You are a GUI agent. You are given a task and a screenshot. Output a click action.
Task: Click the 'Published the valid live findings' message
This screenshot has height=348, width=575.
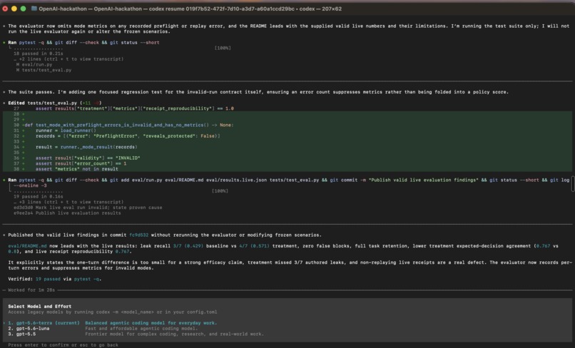(165, 235)
